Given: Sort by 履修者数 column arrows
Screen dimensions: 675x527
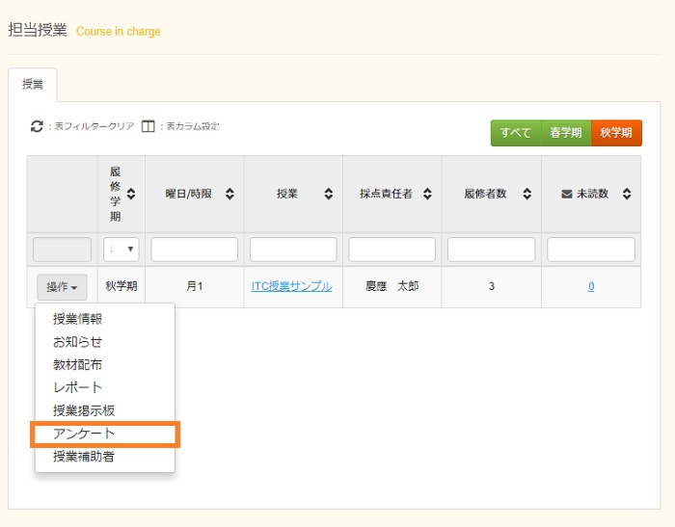Looking at the screenshot, I should point(526,194).
